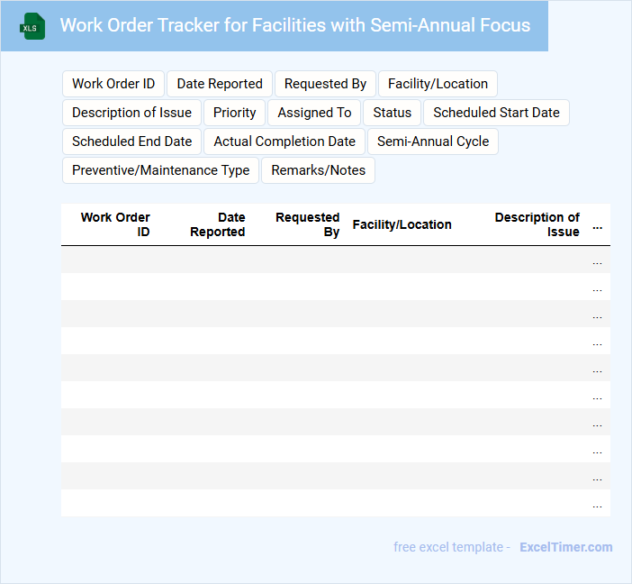Open the ExcelTimer.com link
Image resolution: width=632 pixels, height=584 pixels.
click(565, 547)
